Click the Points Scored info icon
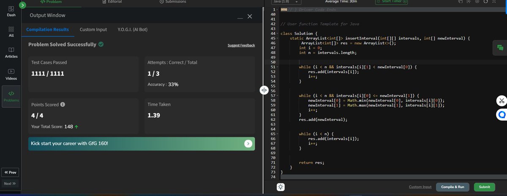507x196 pixels. click(63, 104)
